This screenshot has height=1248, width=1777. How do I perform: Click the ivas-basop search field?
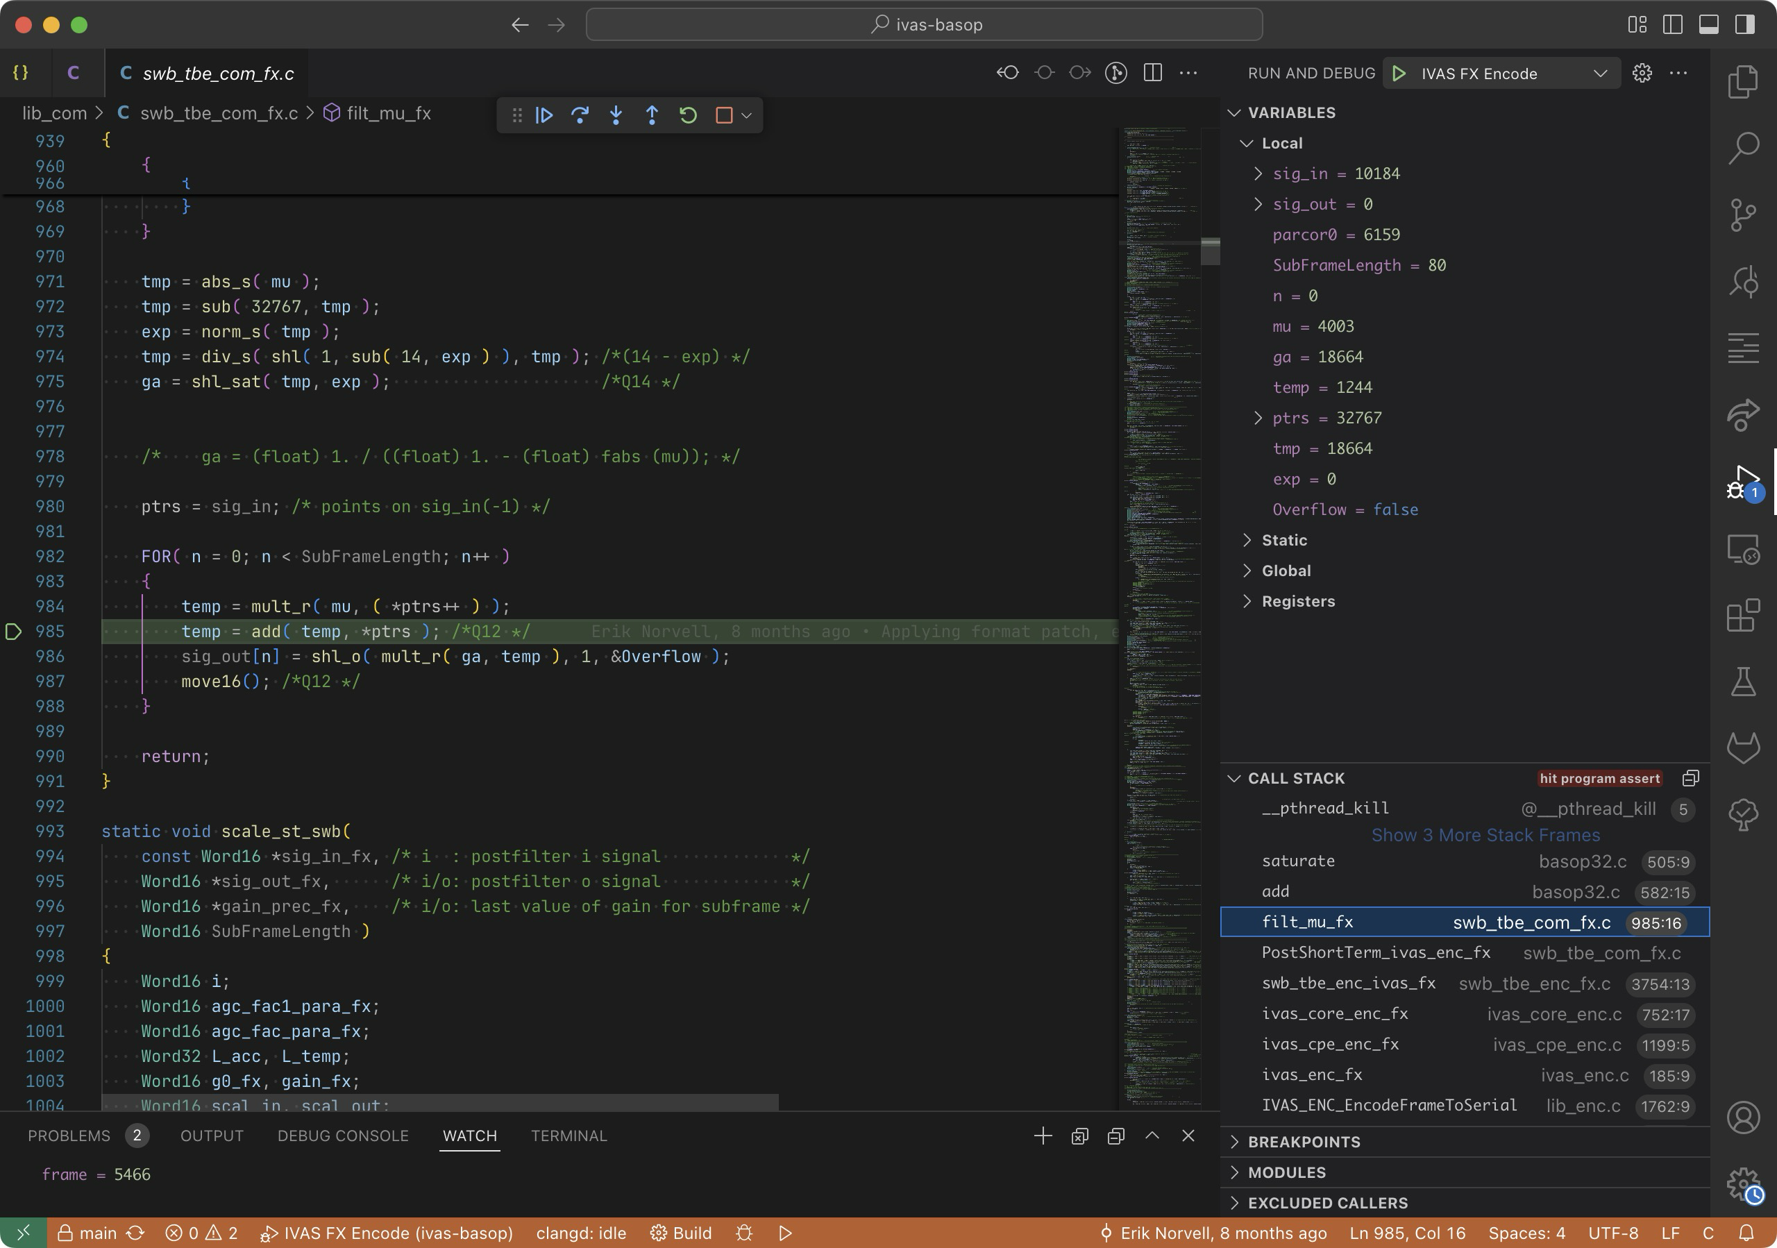click(x=924, y=25)
